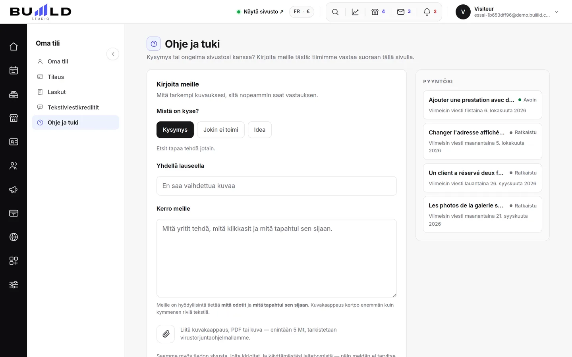Image resolution: width=572 pixels, height=357 pixels.
Task: Go to the home icon in the dark sidebar
Action: [14, 47]
